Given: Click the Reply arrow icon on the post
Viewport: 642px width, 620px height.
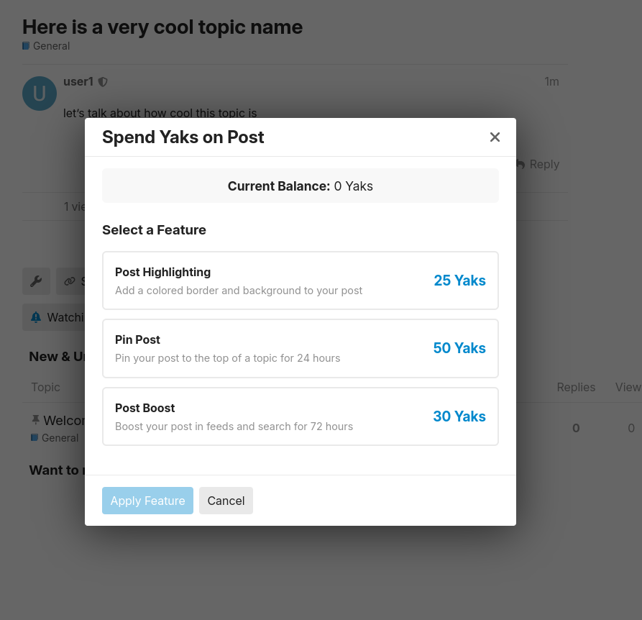Looking at the screenshot, I should coord(521,164).
